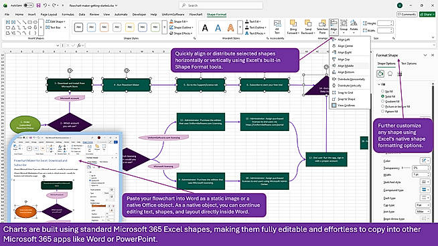Viewport: 438px width, 246px height.
Task: Click the shape Height input box
Action: tap(385, 23)
